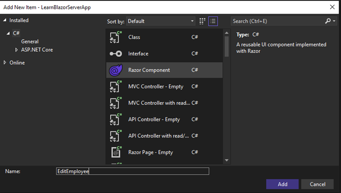341x193 pixels.
Task: Click the Add button
Action: 282,184
